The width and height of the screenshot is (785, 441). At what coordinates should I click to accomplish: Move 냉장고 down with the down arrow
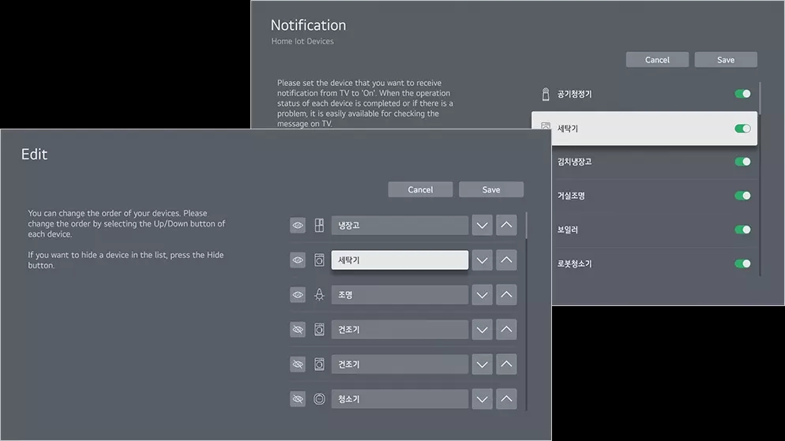tap(482, 226)
